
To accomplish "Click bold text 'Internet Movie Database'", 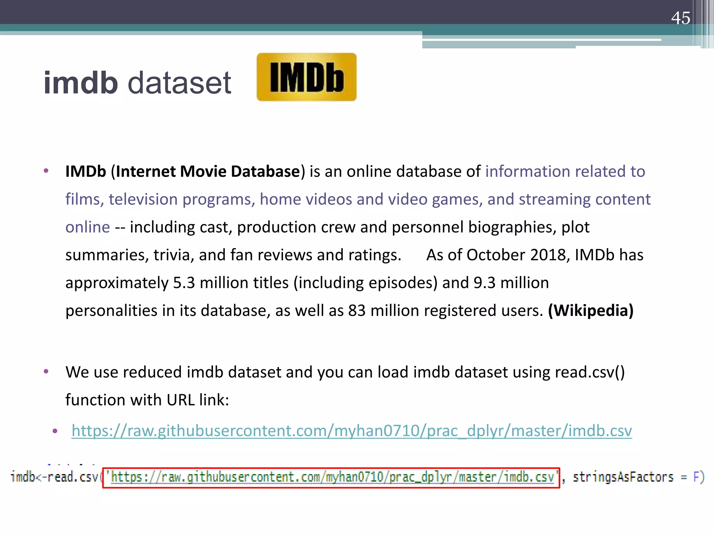I will tap(208, 171).
